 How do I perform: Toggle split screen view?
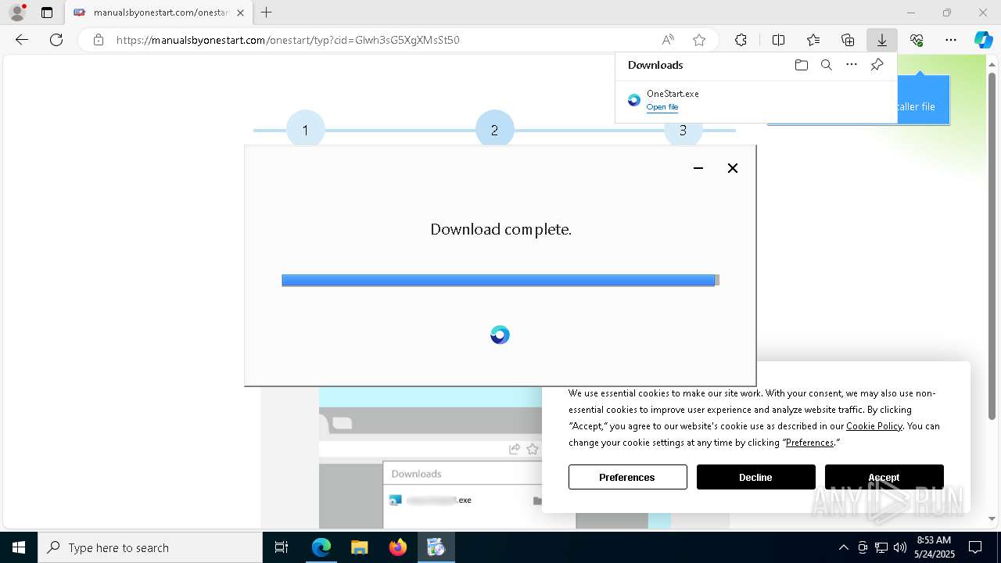pos(778,40)
